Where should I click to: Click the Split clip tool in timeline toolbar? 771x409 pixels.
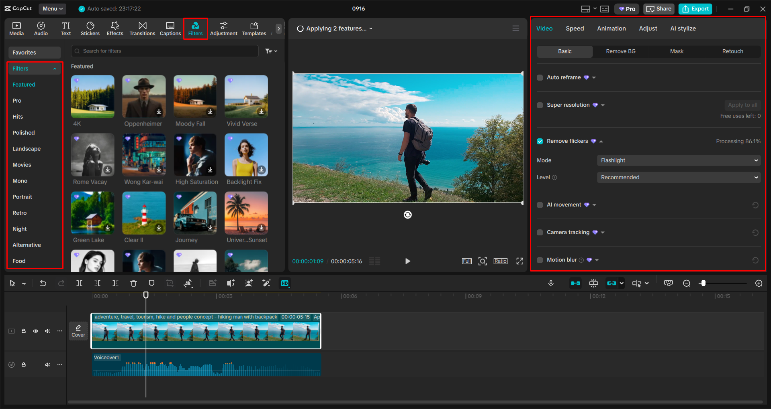80,283
